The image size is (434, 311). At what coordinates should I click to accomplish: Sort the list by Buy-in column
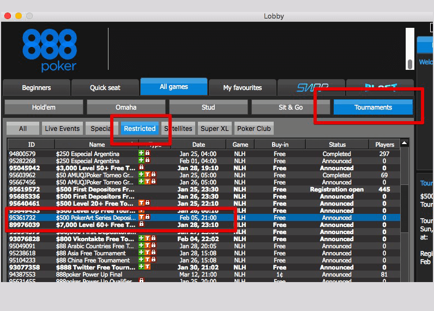tap(279, 145)
